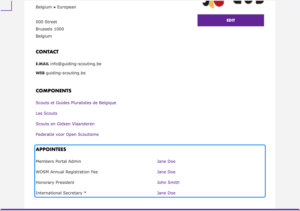Click the WOSM Annual Registration Fee label
300x211 pixels.
click(67, 172)
